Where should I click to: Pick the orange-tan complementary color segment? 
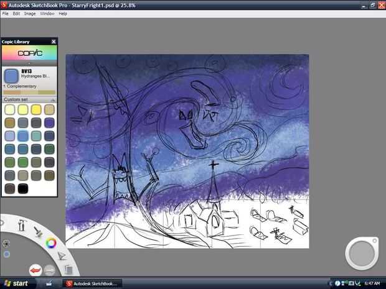pos(12,93)
